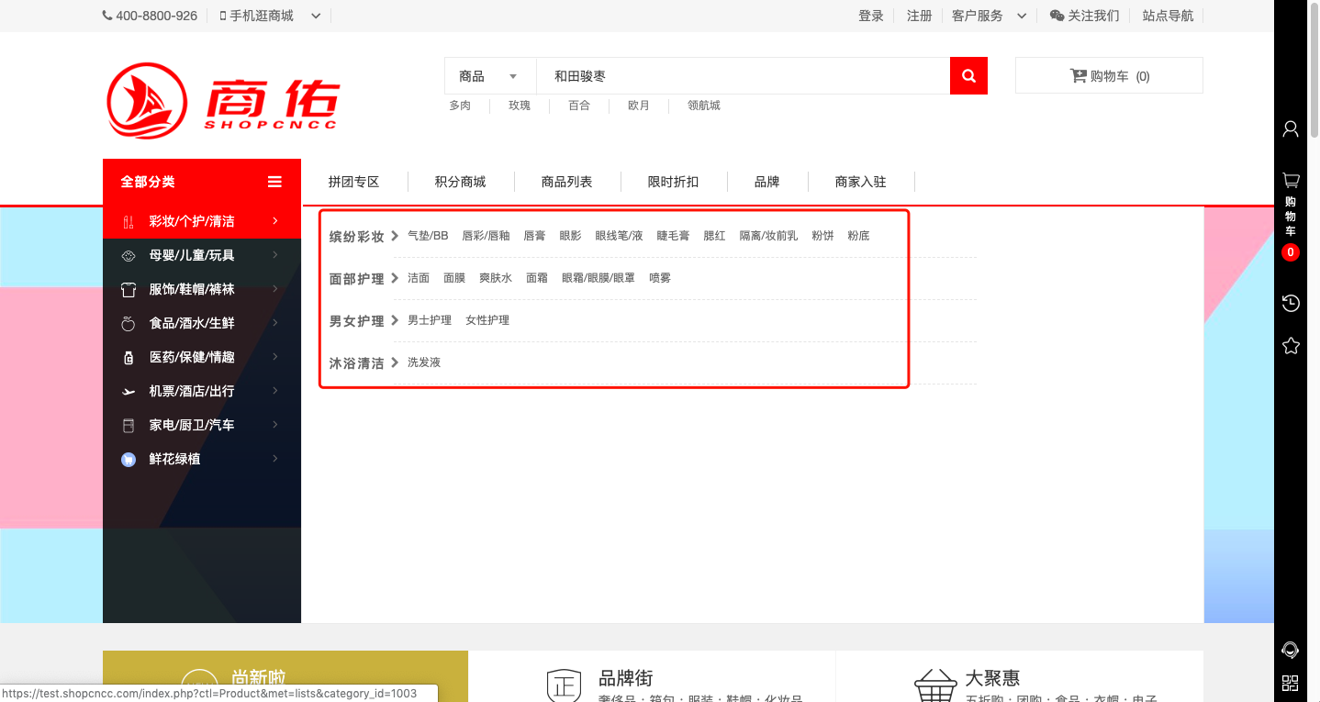Click the 气垫/BB subcategory link

[x=428, y=236]
